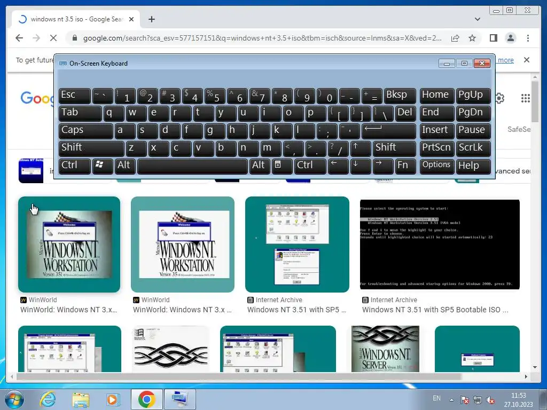Click Bksp key on On-Screen Keyboard
This screenshot has height=410, width=547.
click(400, 96)
